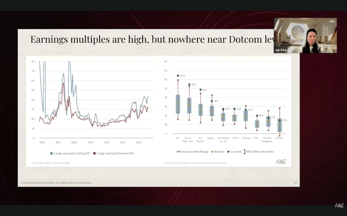The image size is (347, 216).
Task: Click the EM diamond labeled 13.4
Action: click(257, 115)
